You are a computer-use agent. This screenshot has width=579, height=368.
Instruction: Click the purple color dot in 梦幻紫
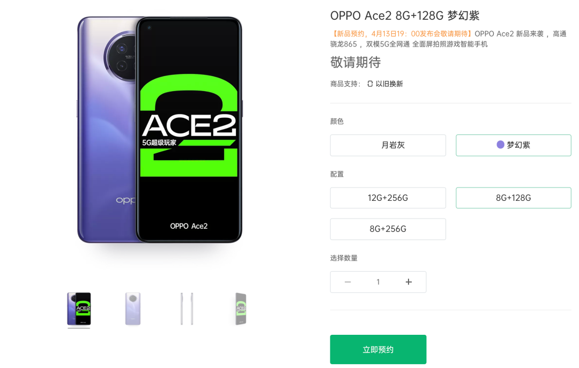point(500,145)
